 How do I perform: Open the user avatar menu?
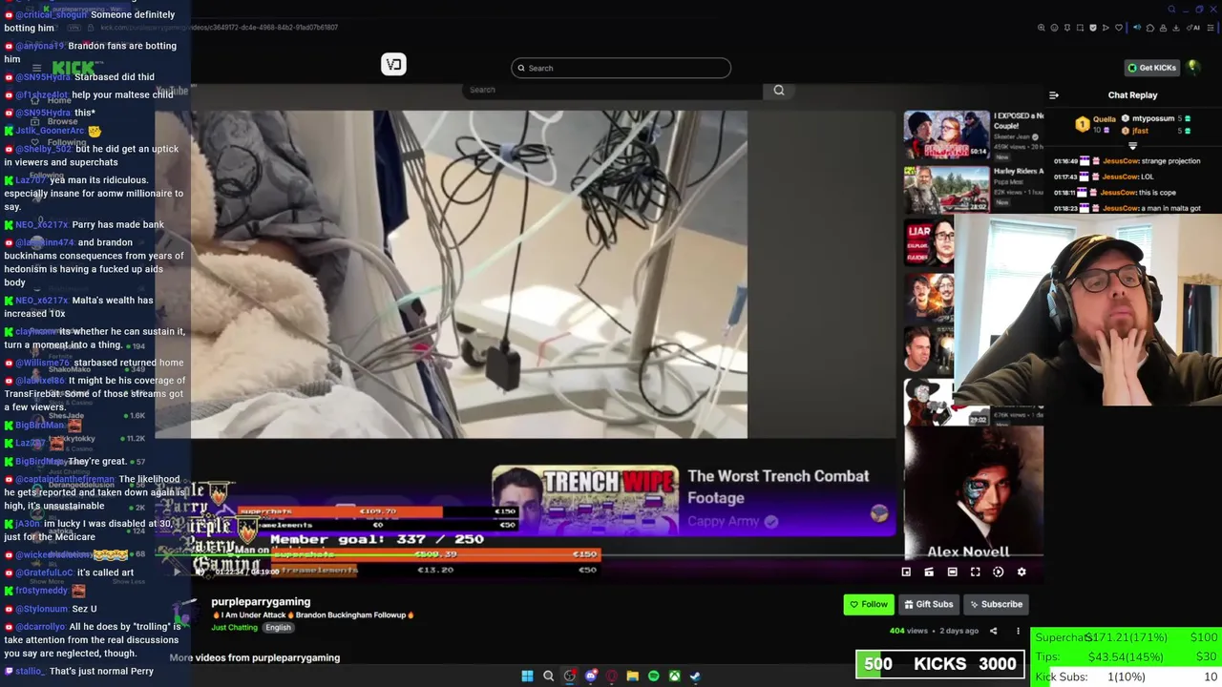point(1193,67)
